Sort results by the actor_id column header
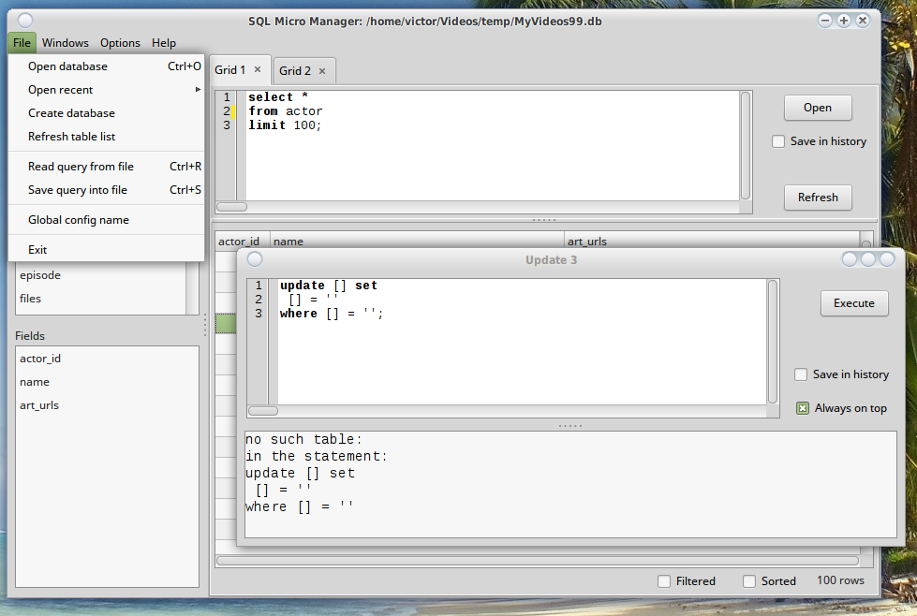This screenshot has height=616, width=917. [x=240, y=241]
